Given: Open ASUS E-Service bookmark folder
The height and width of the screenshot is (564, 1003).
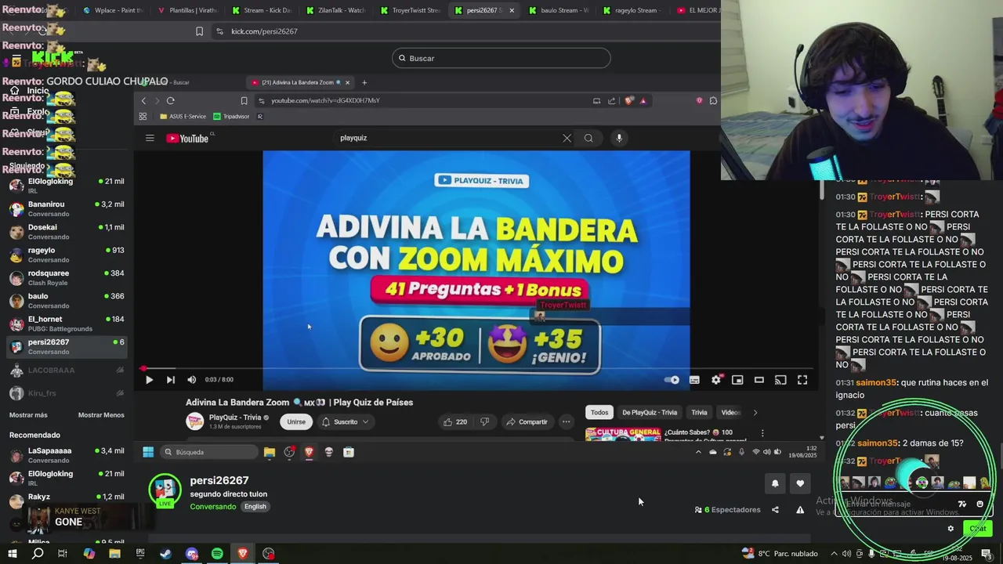Looking at the screenshot, I should [x=183, y=116].
